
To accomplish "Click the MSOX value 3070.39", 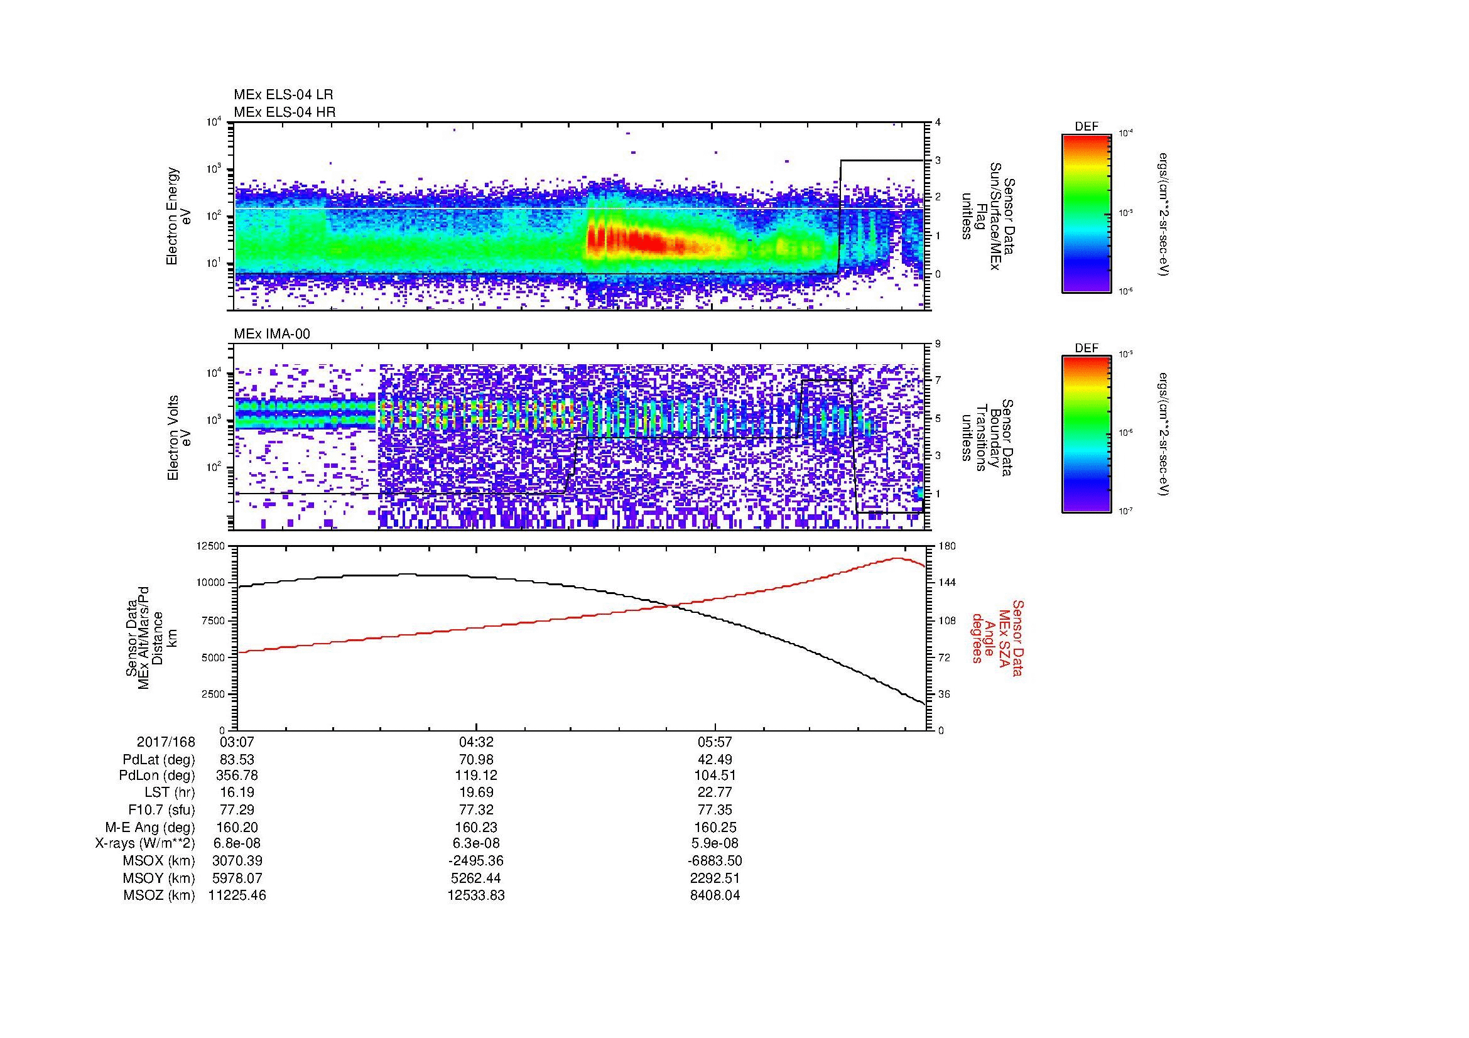I will coord(237,861).
